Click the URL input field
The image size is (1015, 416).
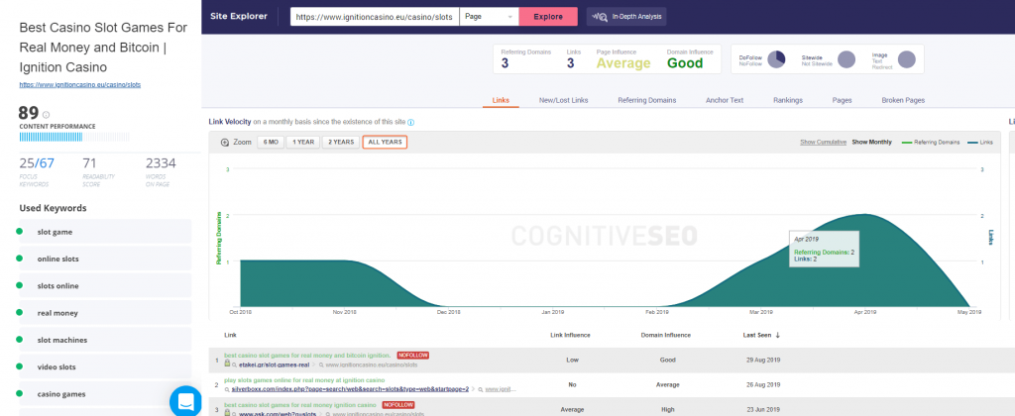pos(375,17)
